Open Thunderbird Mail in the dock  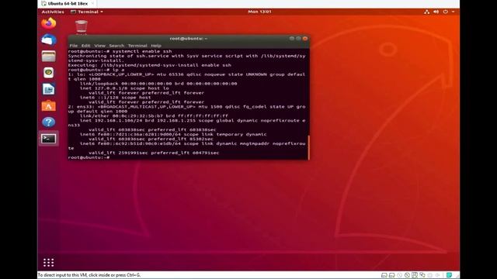(48, 40)
